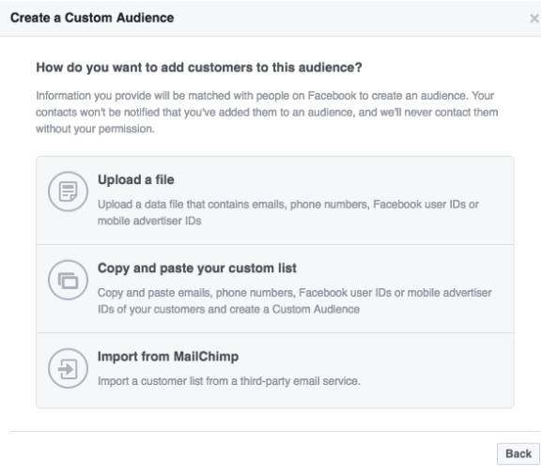Screen dimensions: 542x476
Task: Click "mobile advertiser IDs" text under Upload a file
Action: coord(149,221)
